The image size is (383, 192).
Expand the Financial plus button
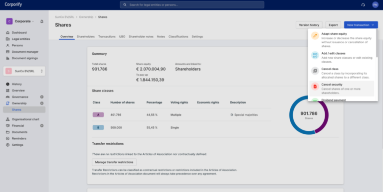coord(42,126)
